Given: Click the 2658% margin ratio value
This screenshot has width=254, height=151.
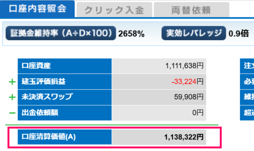Looking at the screenshot, I should click(132, 34).
